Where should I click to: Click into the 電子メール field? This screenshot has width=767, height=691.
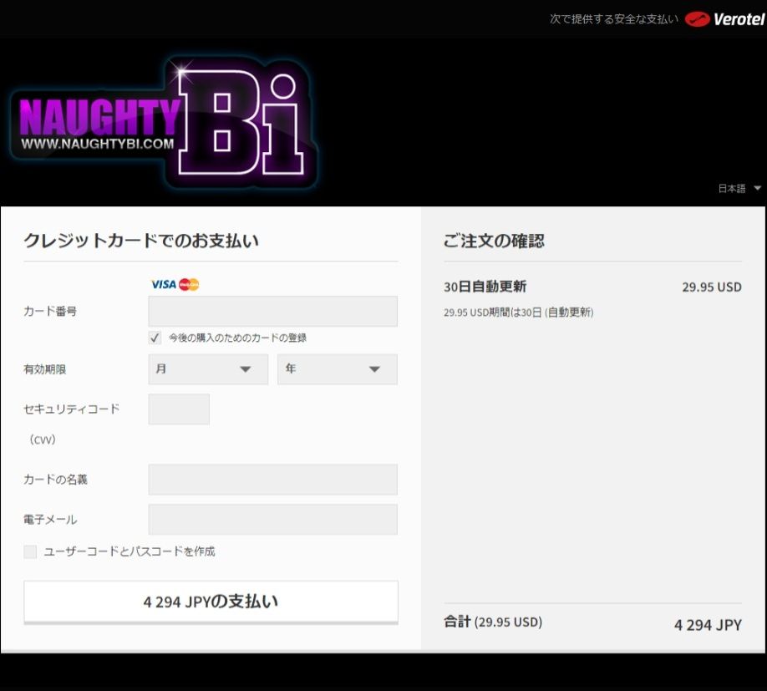point(272,520)
